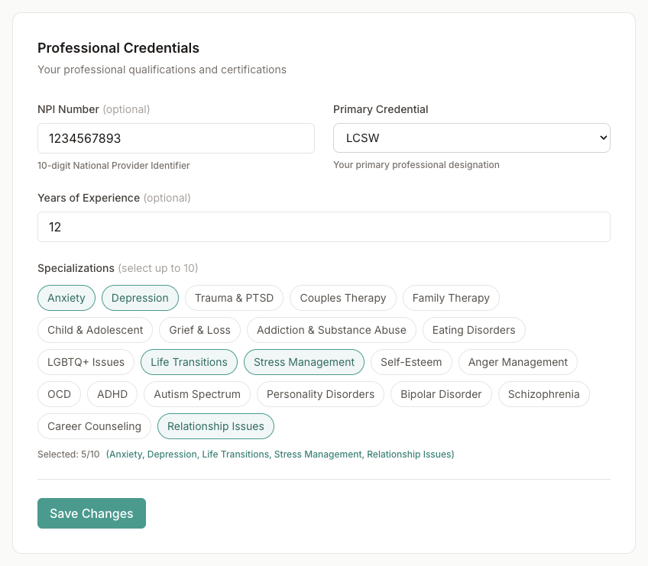Click the Professional Credentials heading
The width and height of the screenshot is (648, 566).
pos(118,48)
